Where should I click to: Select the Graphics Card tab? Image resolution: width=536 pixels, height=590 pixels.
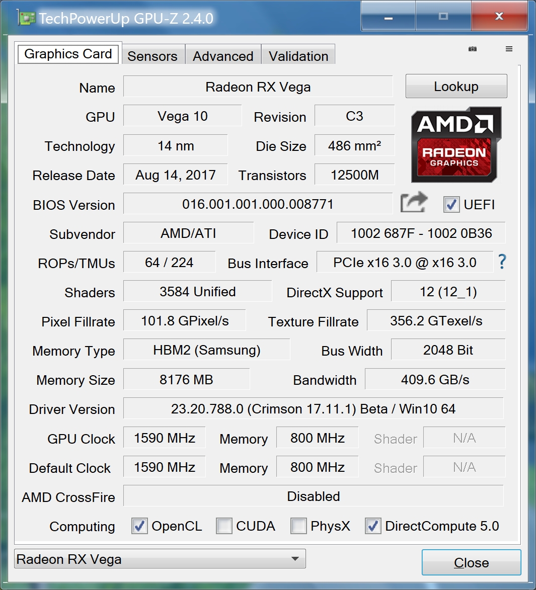click(68, 54)
